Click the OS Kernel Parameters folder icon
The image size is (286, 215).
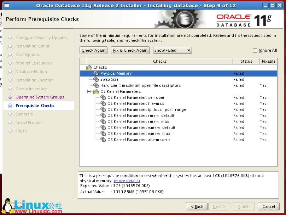pyautogui.click(x=96, y=91)
